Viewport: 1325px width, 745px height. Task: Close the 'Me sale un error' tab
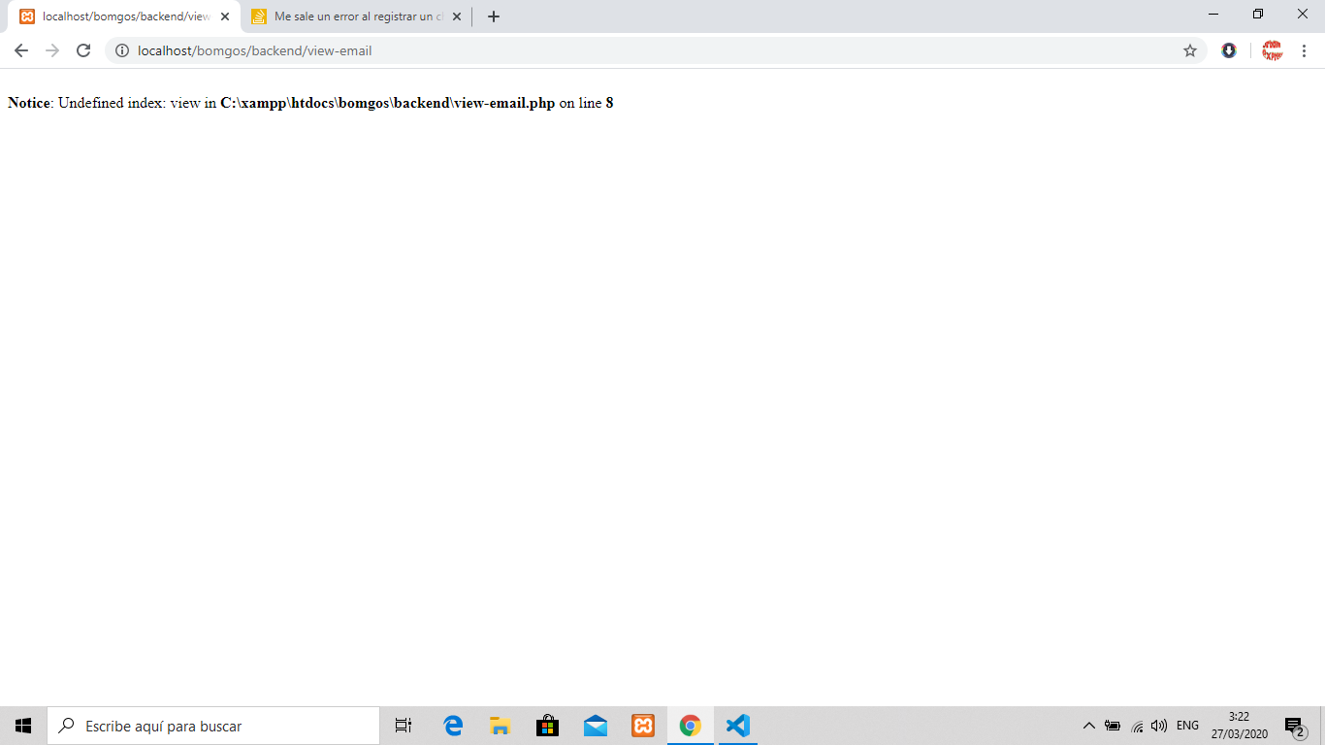(x=457, y=16)
